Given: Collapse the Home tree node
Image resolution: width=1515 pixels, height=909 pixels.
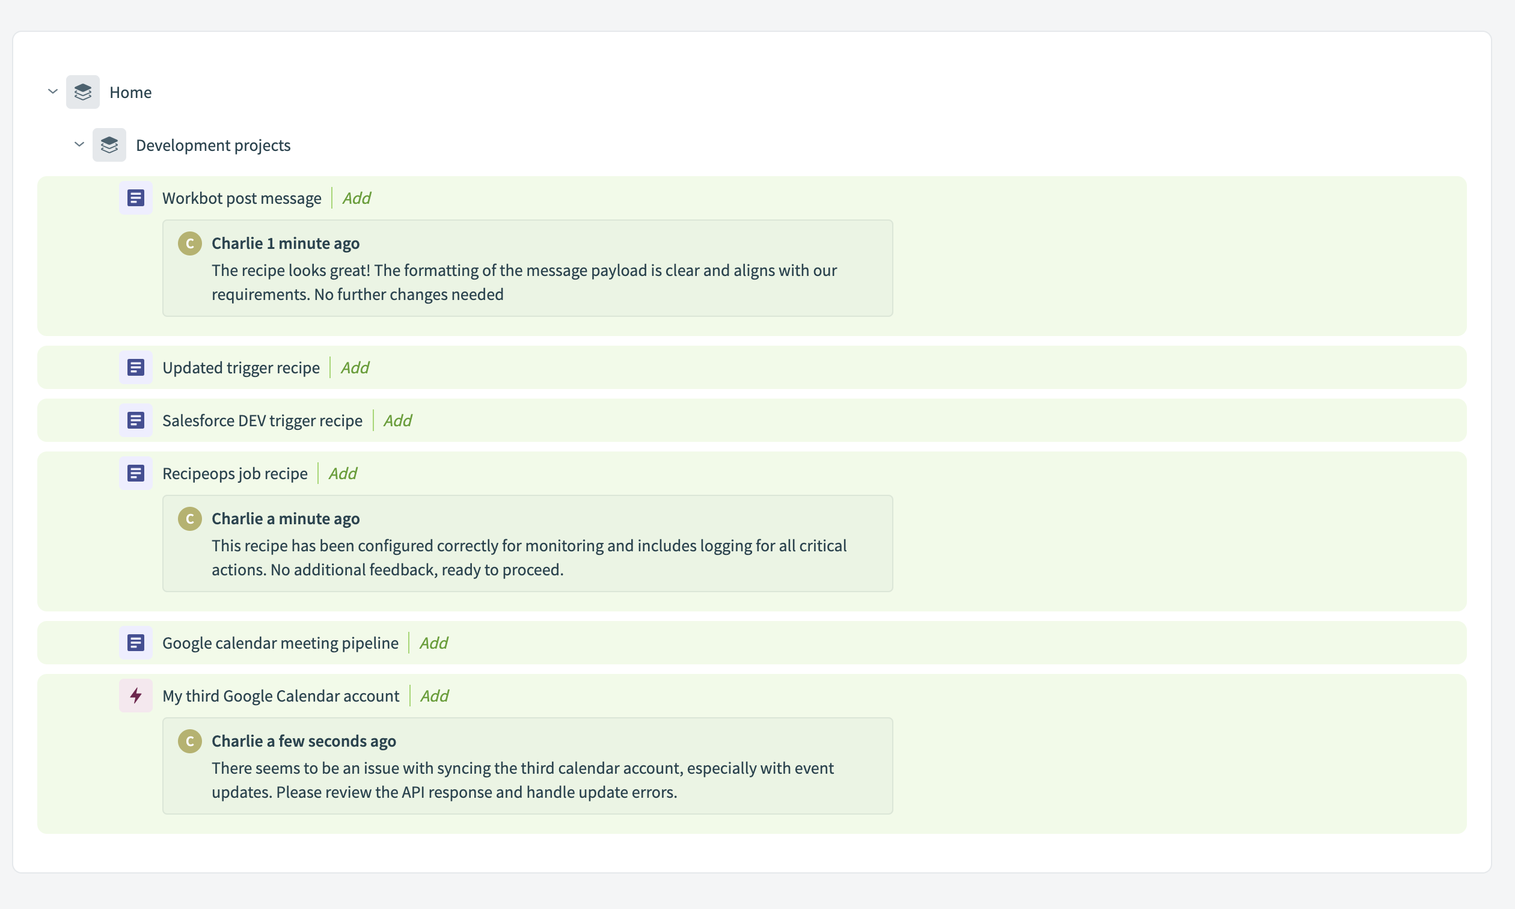Looking at the screenshot, I should tap(53, 91).
